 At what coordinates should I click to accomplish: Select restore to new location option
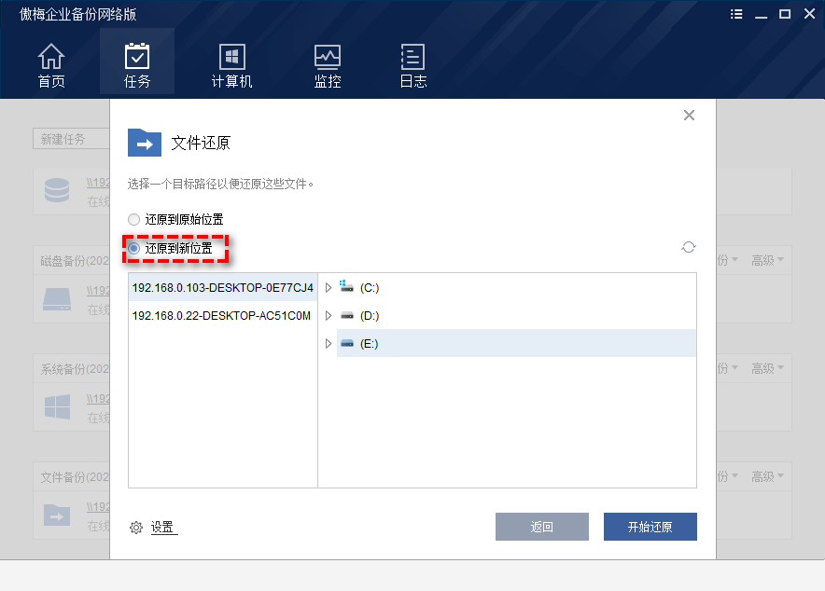(x=133, y=247)
